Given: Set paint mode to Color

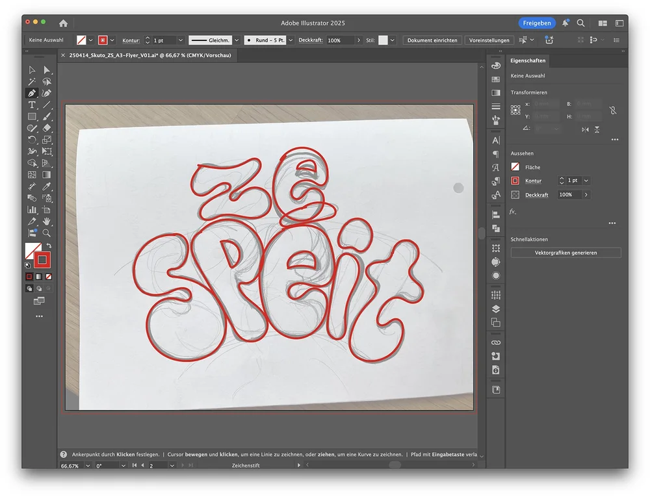Looking at the screenshot, I should pos(29,277).
